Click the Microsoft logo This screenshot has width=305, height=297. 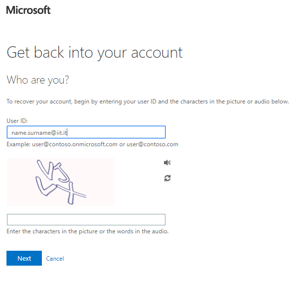28,10
